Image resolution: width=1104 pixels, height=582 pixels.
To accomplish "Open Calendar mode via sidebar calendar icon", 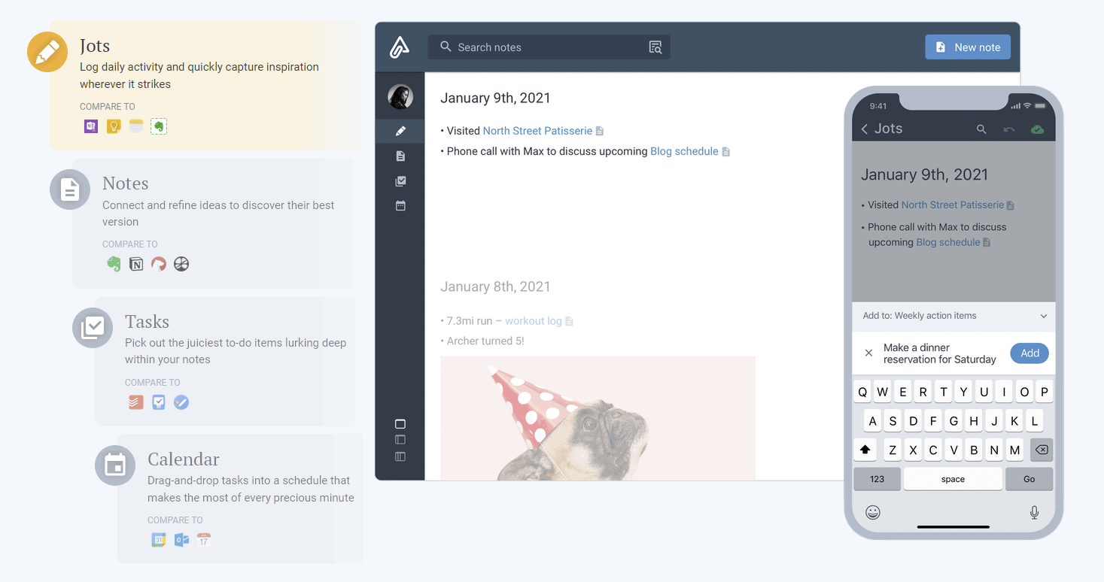I will coord(400,205).
